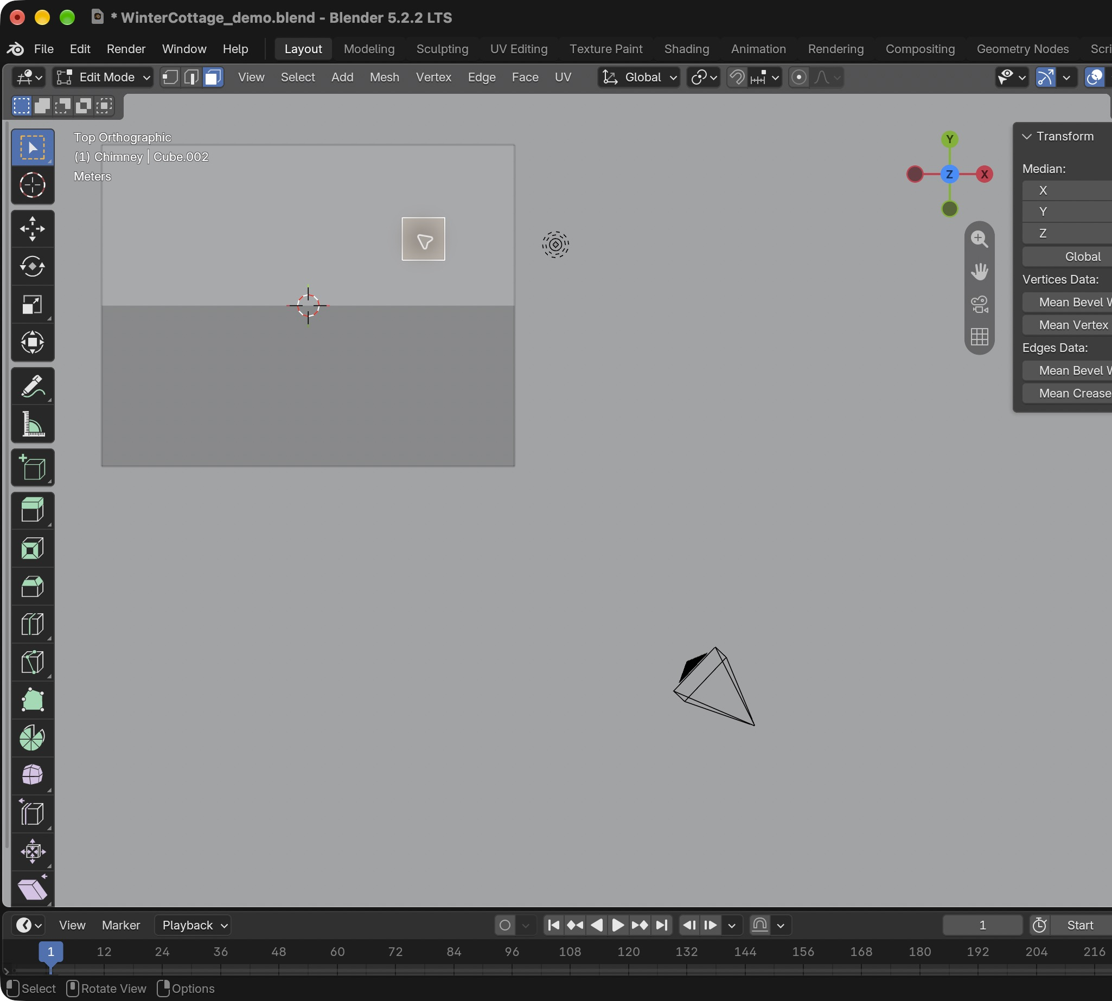Toggle auto keying record button
The width and height of the screenshot is (1112, 1001).
[x=504, y=926]
